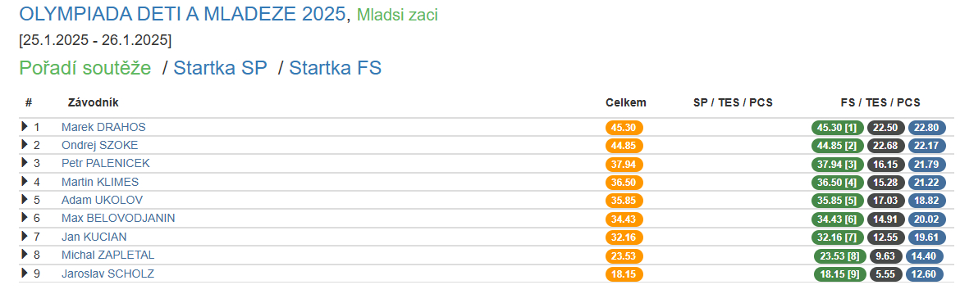960x303 pixels.
Task: Select the Pořadí soutěže tab
Action: pos(85,68)
